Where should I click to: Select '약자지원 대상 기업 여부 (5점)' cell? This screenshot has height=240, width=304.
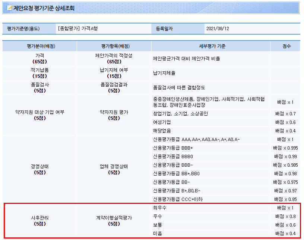point(40,115)
